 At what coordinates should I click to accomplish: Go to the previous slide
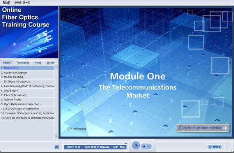point(144,146)
